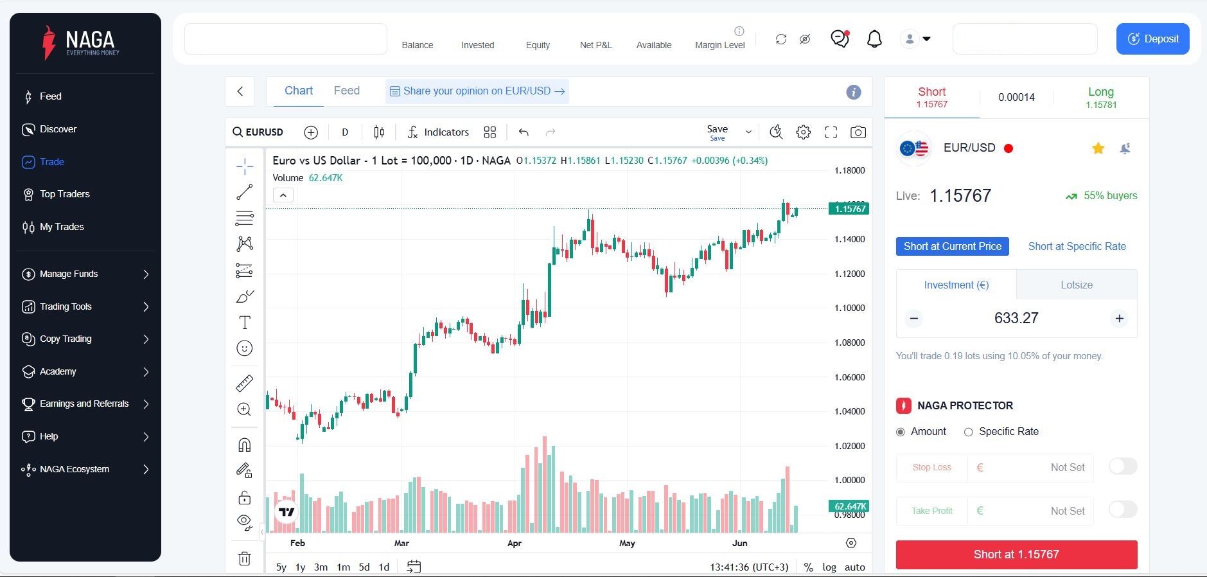The height and width of the screenshot is (577, 1207).
Task: Select the 3m time range
Action: click(321, 567)
